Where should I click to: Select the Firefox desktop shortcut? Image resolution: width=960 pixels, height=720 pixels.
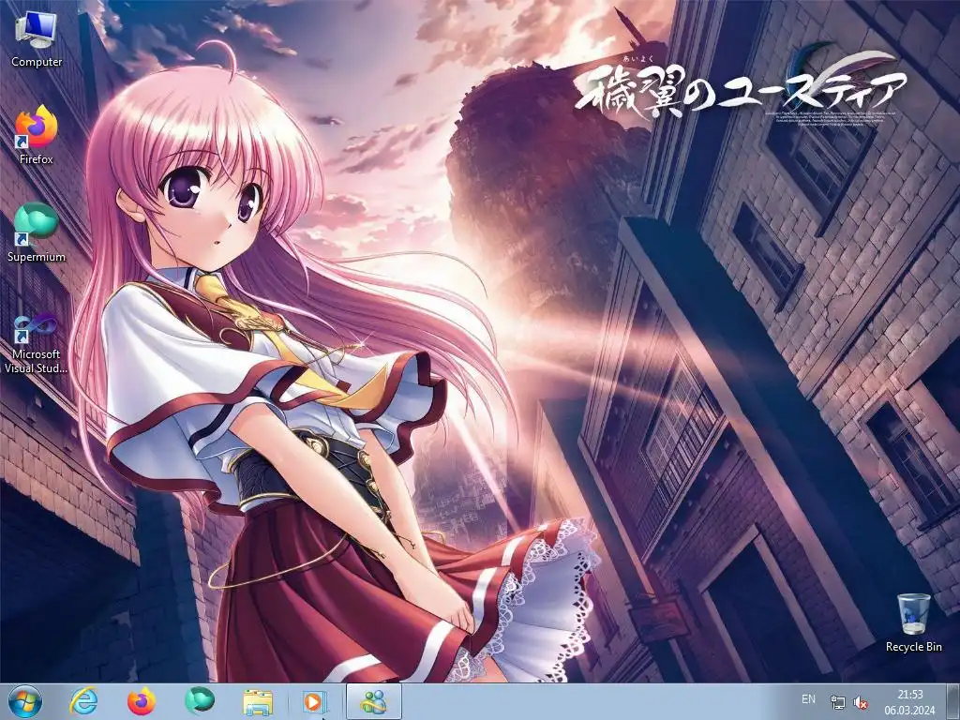point(37,135)
